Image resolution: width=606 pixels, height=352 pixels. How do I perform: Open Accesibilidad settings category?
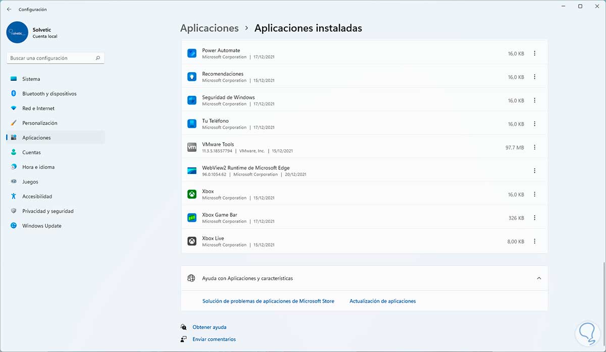tap(56, 196)
